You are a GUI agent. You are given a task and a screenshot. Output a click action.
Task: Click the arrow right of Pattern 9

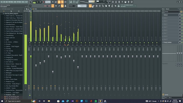(87, 6)
